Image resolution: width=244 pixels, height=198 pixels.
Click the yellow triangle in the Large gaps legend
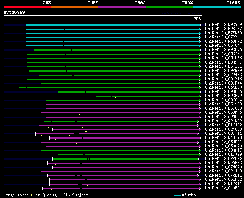click(31, 195)
